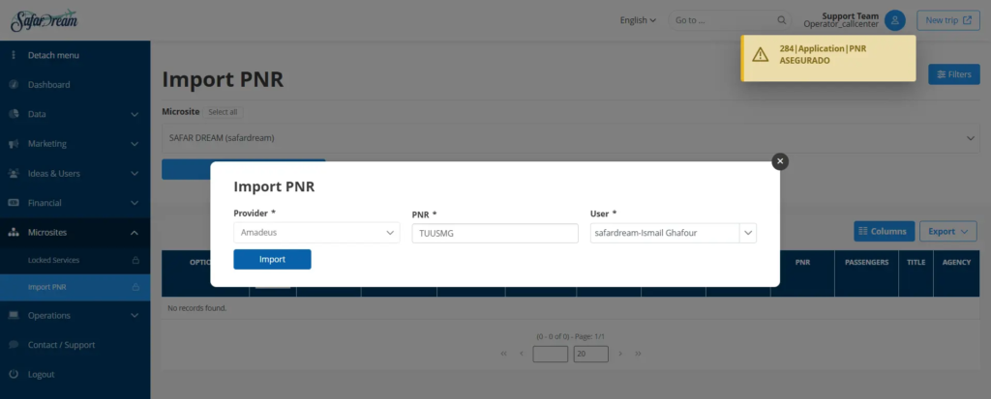Click the warning icon in notification
The height and width of the screenshot is (399, 991).
tap(761, 54)
